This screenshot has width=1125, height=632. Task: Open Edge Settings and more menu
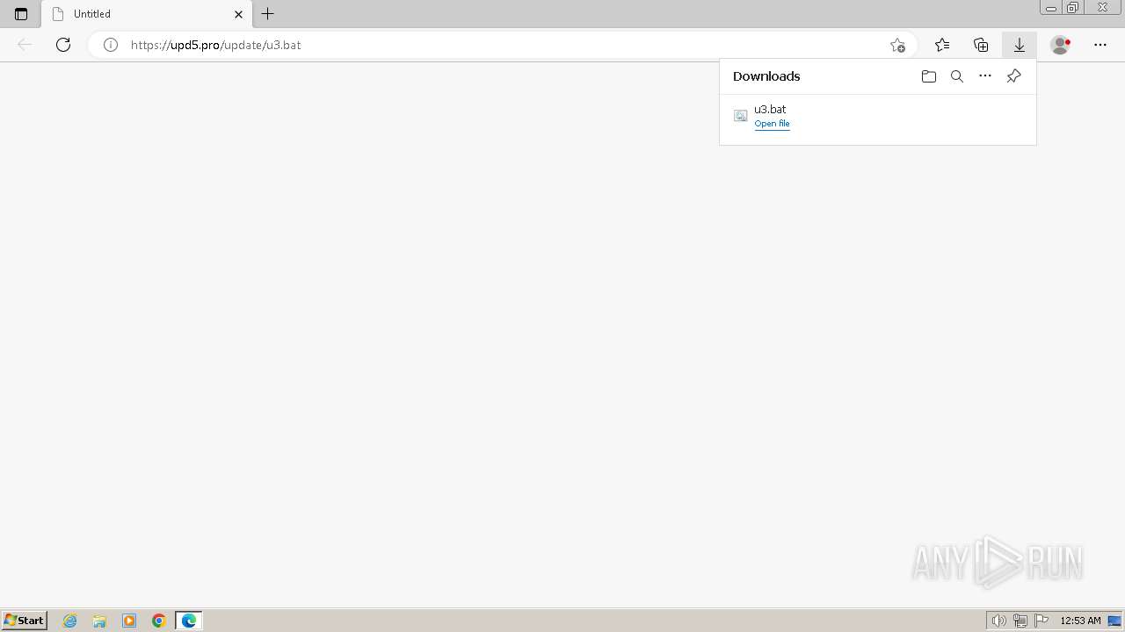[1100, 45]
